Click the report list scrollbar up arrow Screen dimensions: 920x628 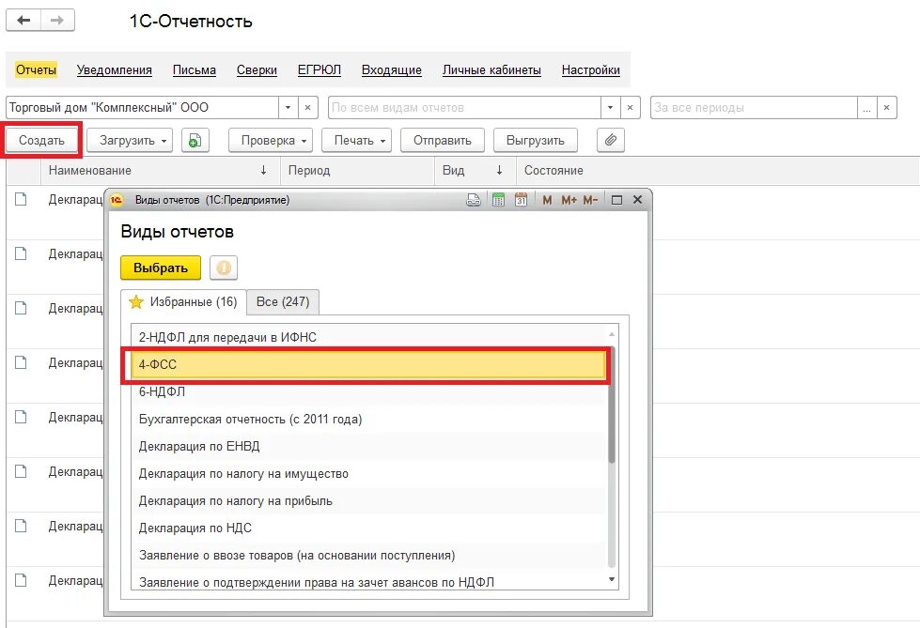point(612,333)
